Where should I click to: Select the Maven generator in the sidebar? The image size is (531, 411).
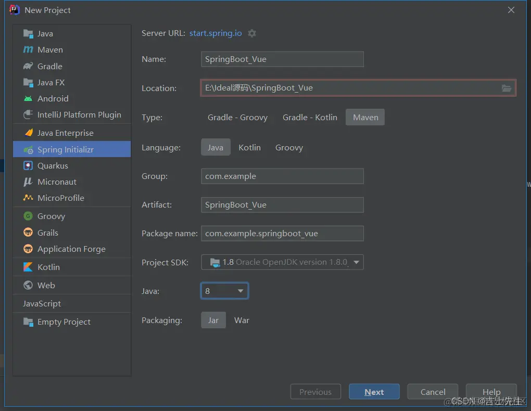[x=48, y=49]
